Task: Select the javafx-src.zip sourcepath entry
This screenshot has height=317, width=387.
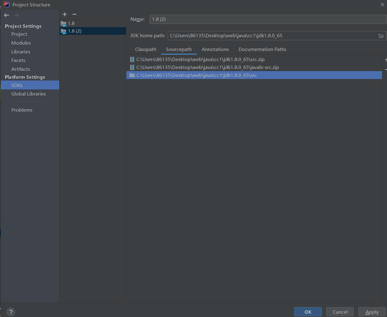Action: point(254,67)
